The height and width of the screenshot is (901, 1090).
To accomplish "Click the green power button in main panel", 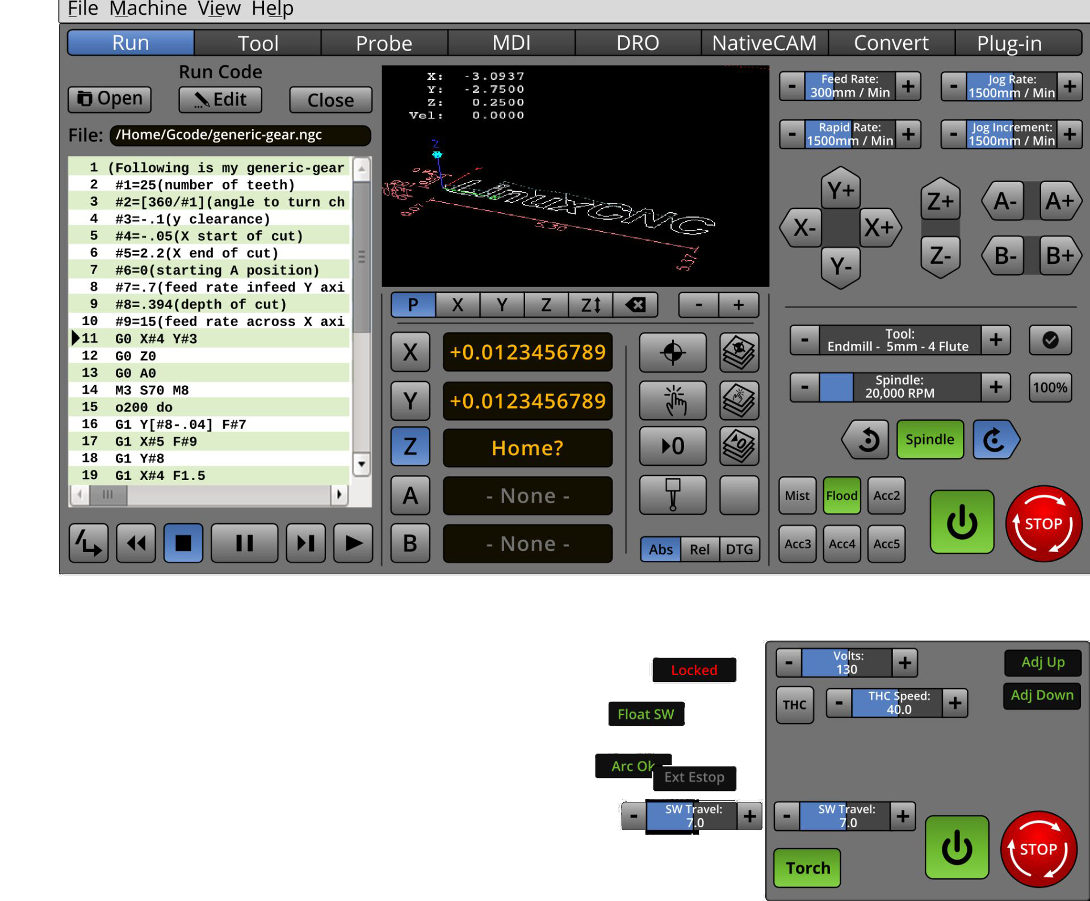I will [x=962, y=522].
